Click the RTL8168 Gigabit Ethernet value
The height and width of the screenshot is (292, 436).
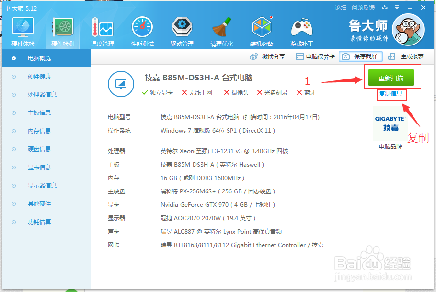point(242,245)
